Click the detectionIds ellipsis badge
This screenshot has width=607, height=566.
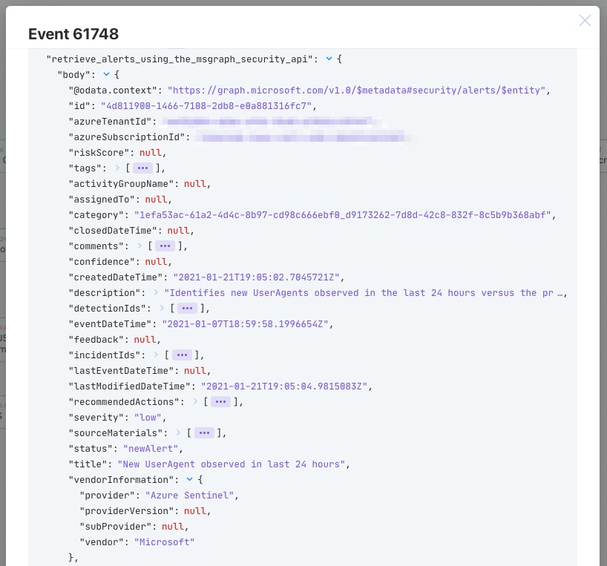tap(187, 309)
